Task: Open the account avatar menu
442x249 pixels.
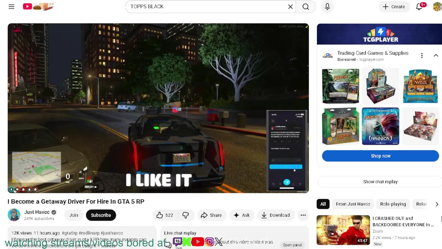Action: (x=437, y=7)
